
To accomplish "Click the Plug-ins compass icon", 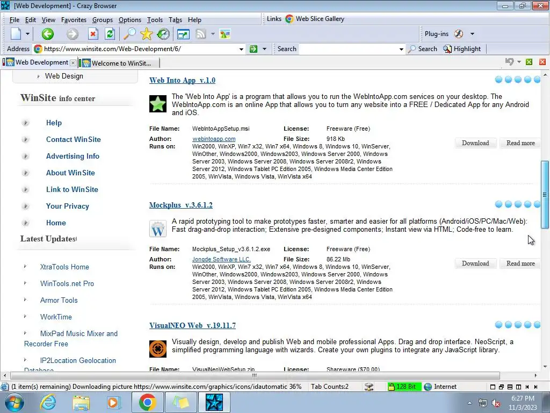I will pyautogui.click(x=459, y=34).
